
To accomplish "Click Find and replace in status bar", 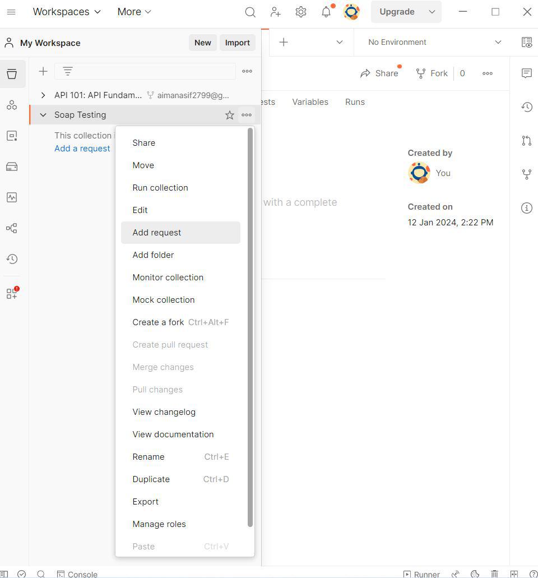I will (41, 574).
